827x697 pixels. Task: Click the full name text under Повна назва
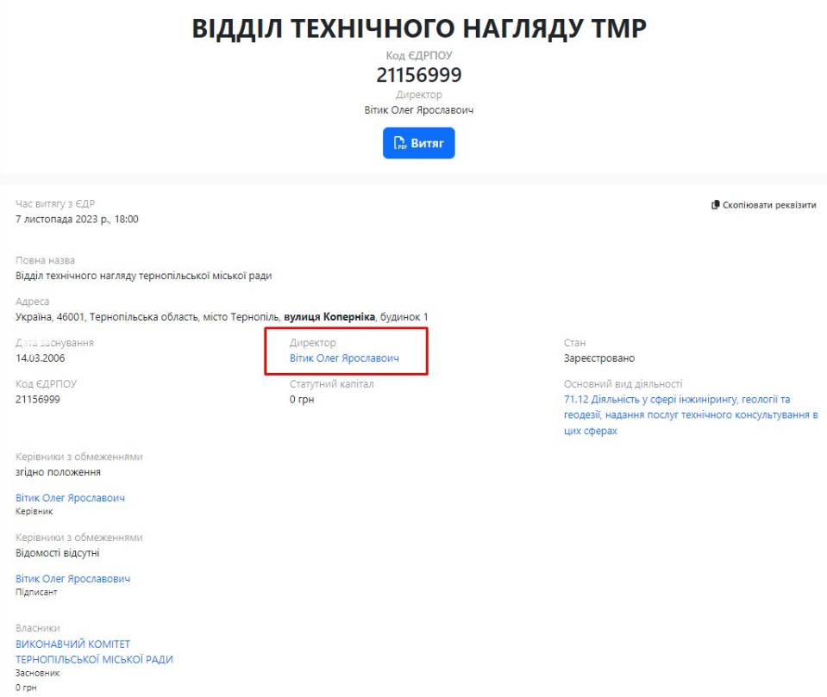(144, 276)
